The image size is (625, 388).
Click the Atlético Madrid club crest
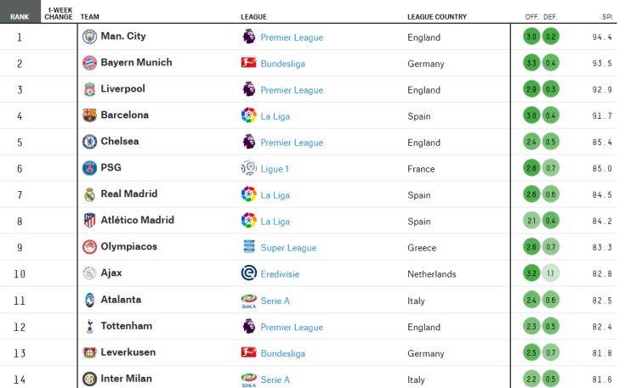coord(89,221)
